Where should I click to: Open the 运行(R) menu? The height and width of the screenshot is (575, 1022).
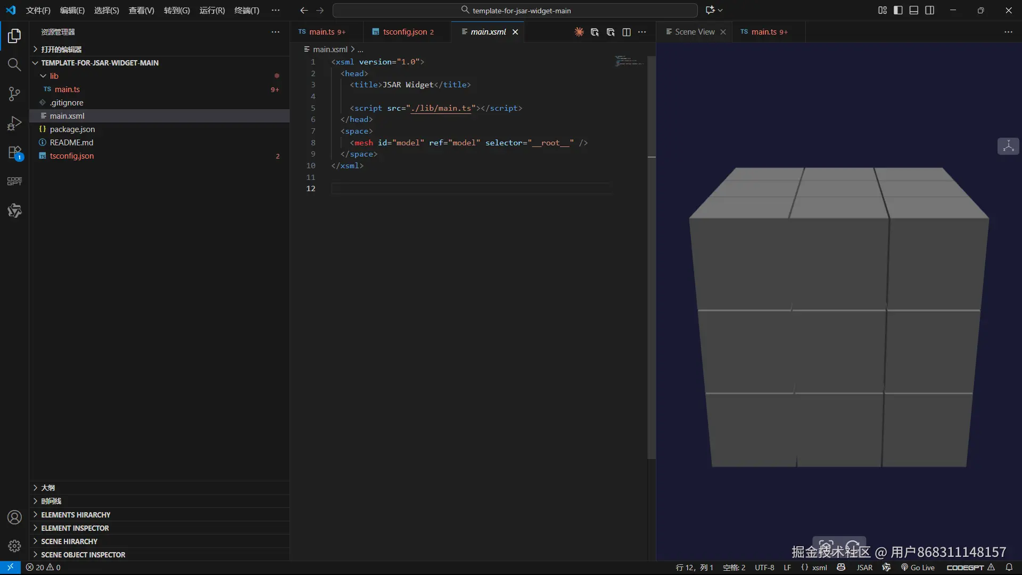(x=212, y=10)
